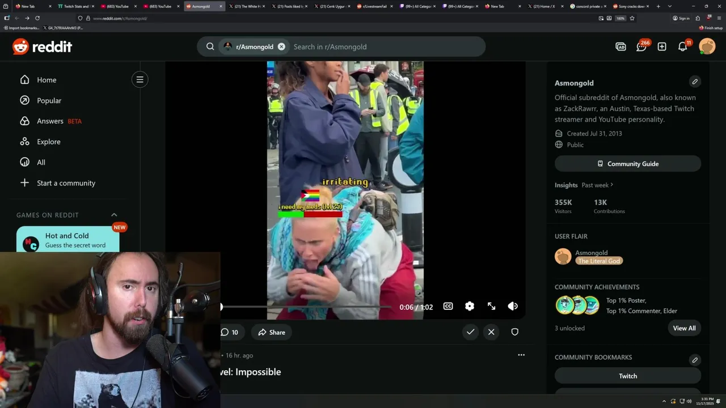This screenshot has height=408, width=726.
Task: Expand Insights Past week chevron
Action: (611, 185)
